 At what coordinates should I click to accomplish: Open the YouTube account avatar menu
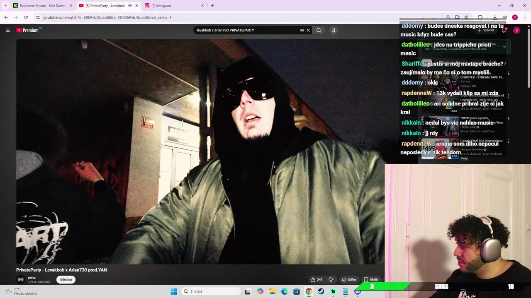pyautogui.click(x=516, y=30)
